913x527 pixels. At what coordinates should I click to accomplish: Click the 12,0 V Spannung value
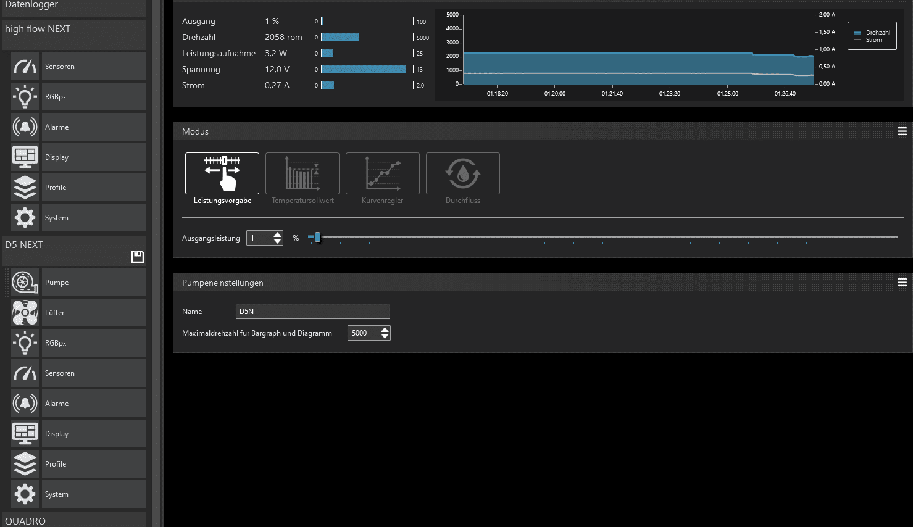point(277,69)
